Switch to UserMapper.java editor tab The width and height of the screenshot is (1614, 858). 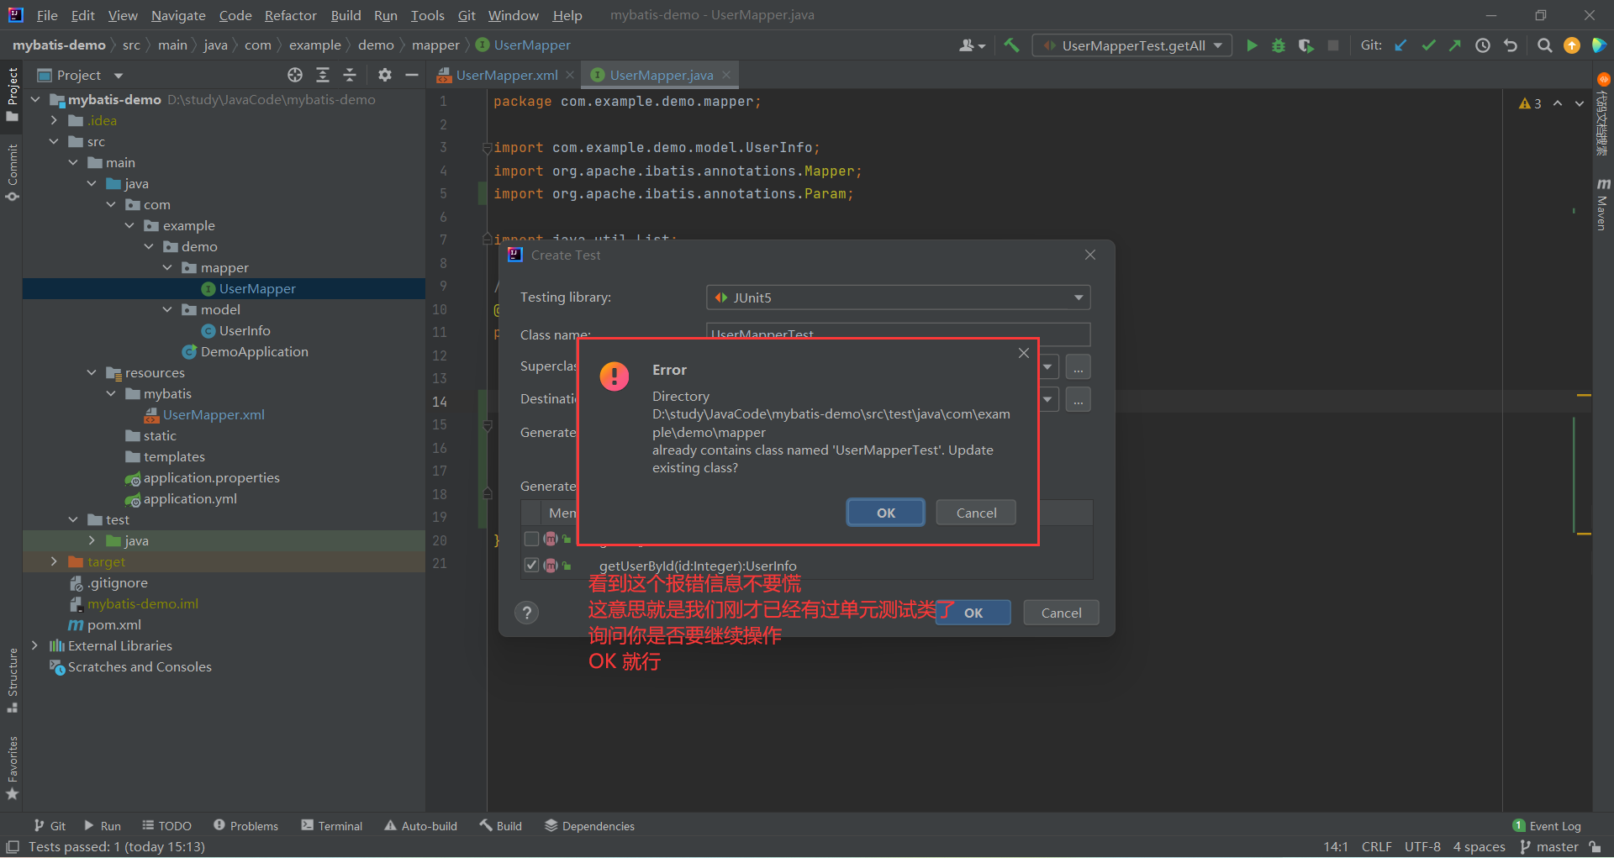click(661, 76)
